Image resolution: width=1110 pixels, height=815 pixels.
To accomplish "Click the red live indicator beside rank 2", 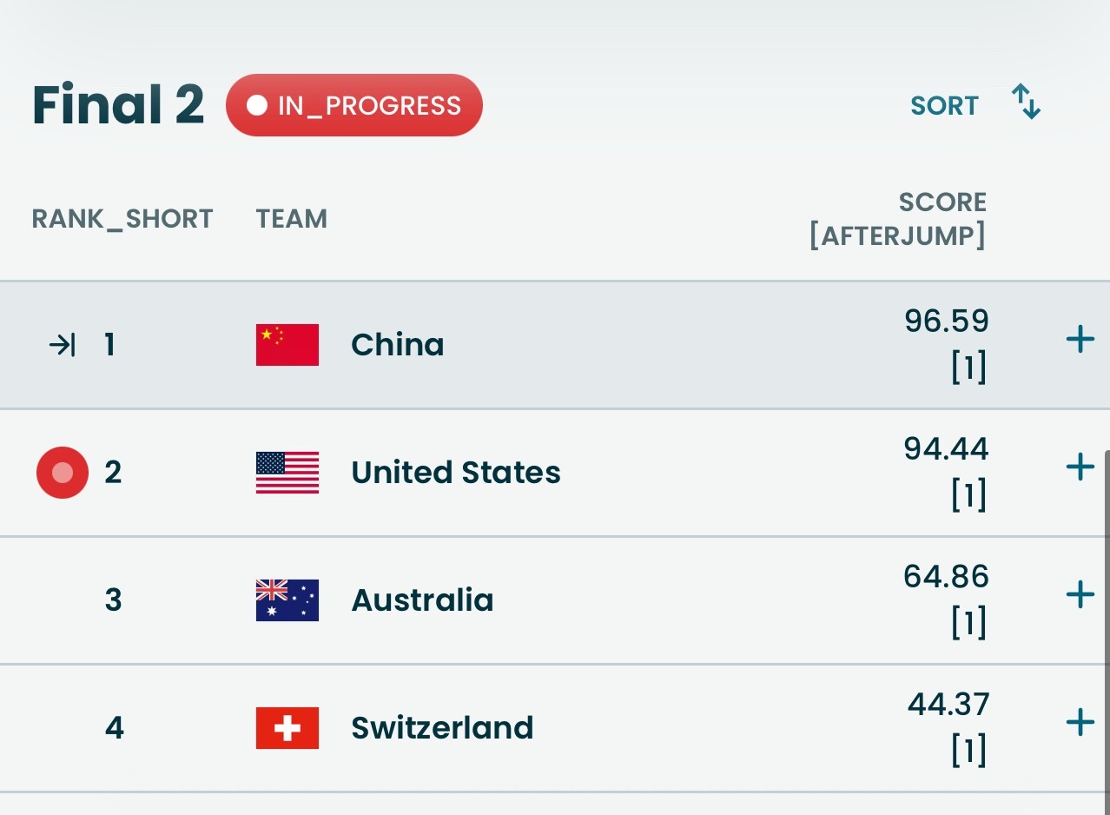I will tap(63, 473).
